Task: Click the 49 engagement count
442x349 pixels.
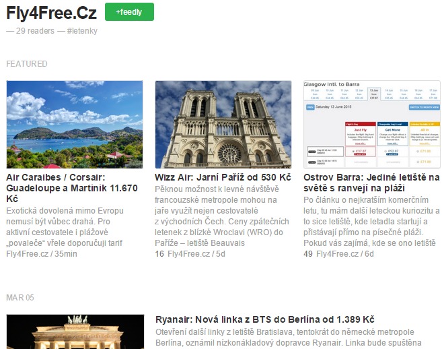Action: 308,254
